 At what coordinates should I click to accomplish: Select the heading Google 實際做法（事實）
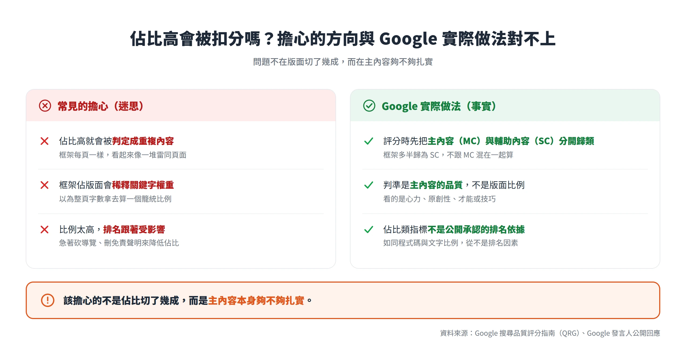439,106
